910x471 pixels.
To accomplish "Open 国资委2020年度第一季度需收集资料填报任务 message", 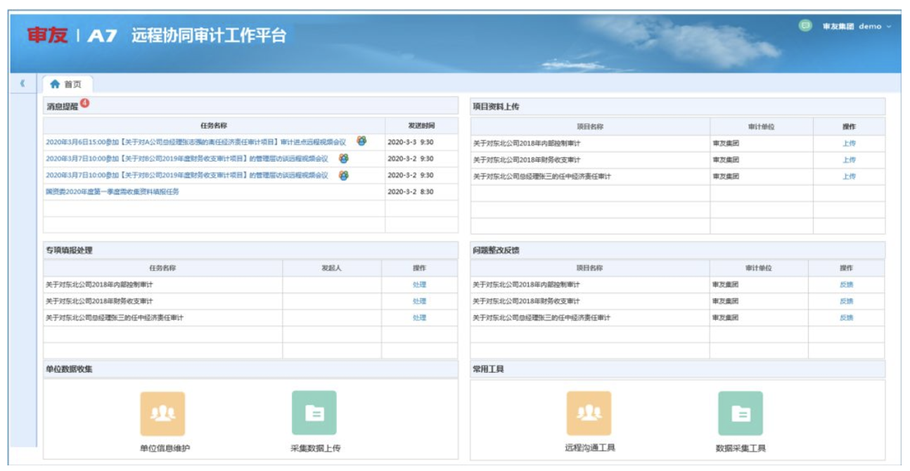I will tap(113, 191).
